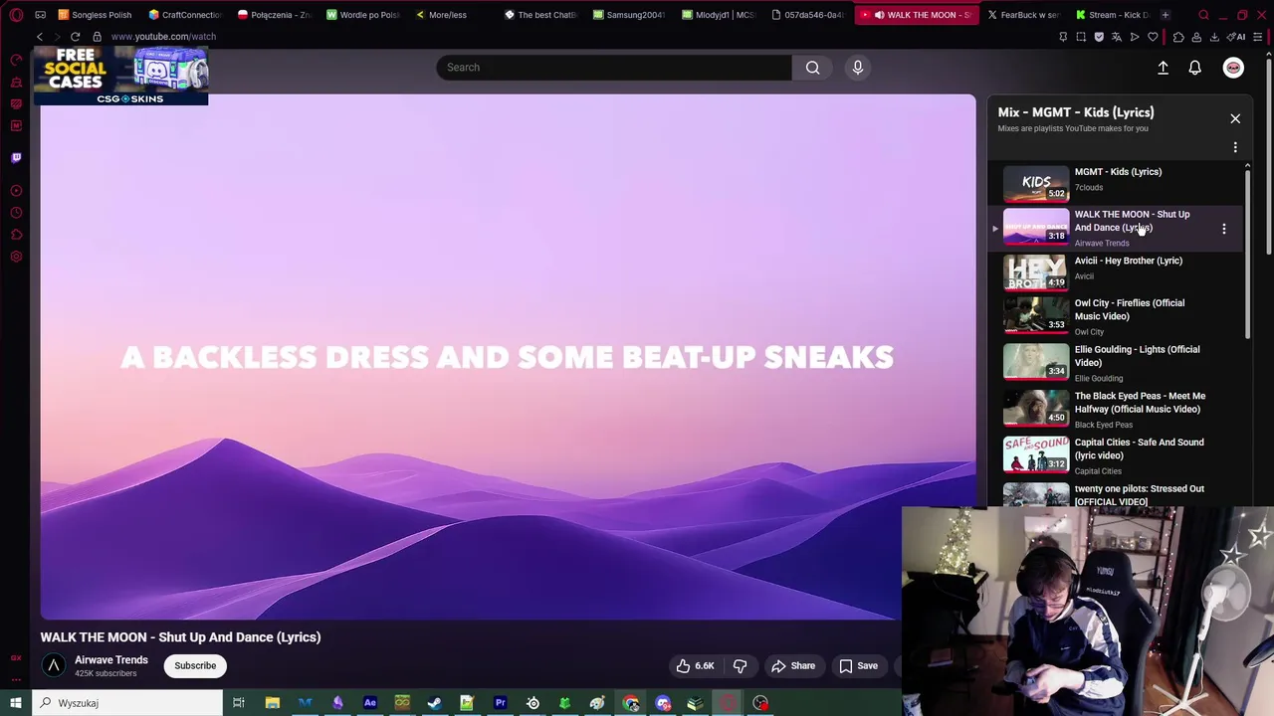1274x716 pixels.
Task: Open sidebar extensions cube icon
Action: (x=16, y=235)
